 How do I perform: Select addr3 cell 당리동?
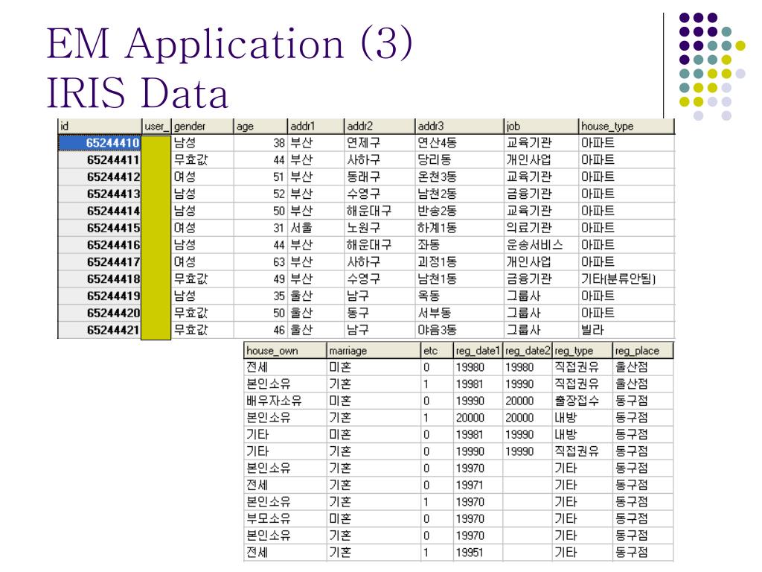pyautogui.click(x=460, y=160)
